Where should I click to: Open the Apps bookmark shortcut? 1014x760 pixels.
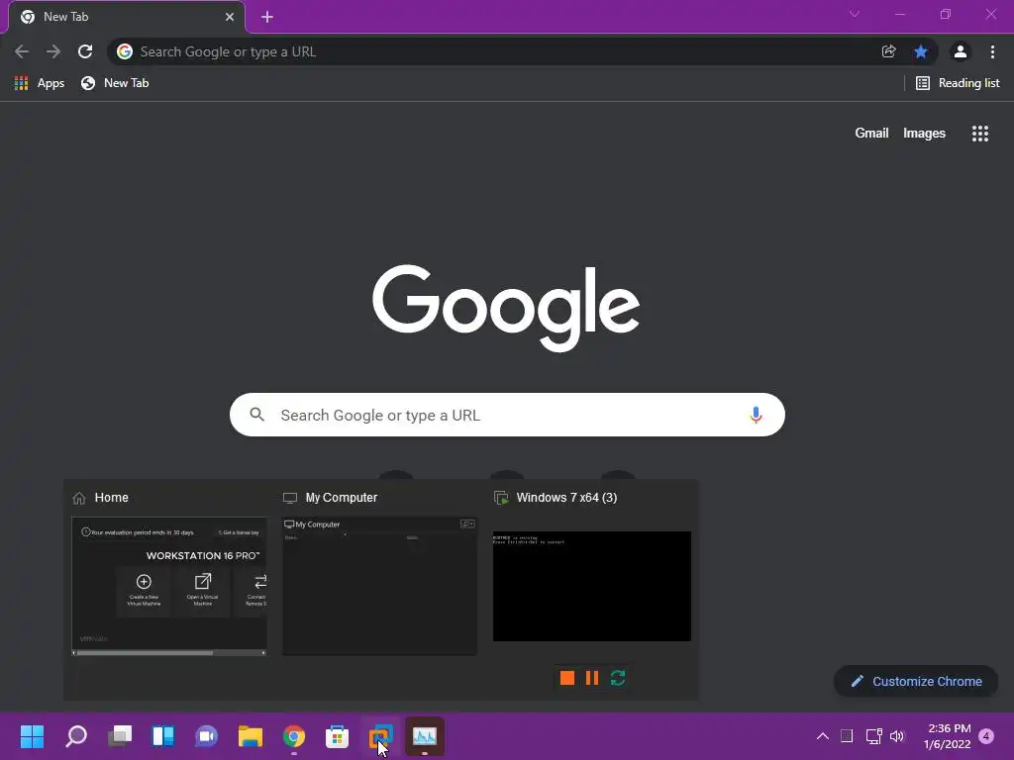pos(40,83)
